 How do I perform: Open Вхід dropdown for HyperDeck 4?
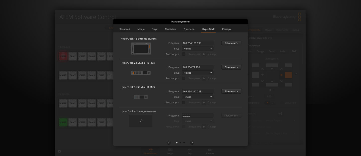coord(198,121)
